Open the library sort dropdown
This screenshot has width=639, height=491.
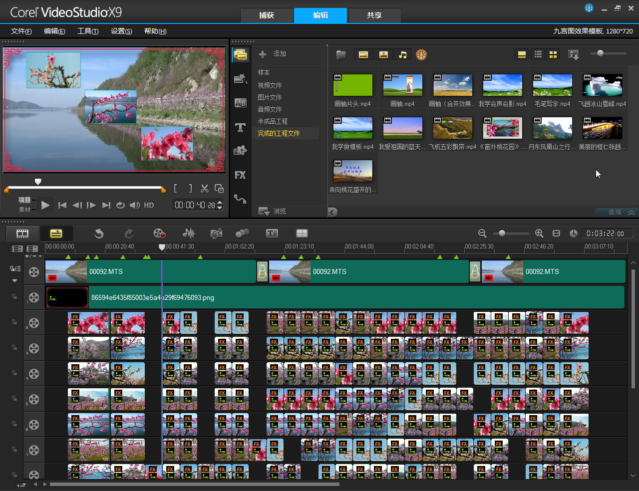tap(574, 55)
